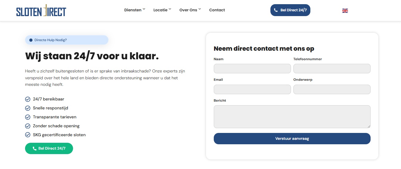Click checkmark icon beside Snelle responstijd
Image resolution: width=401 pixels, height=169 pixels.
28,108
